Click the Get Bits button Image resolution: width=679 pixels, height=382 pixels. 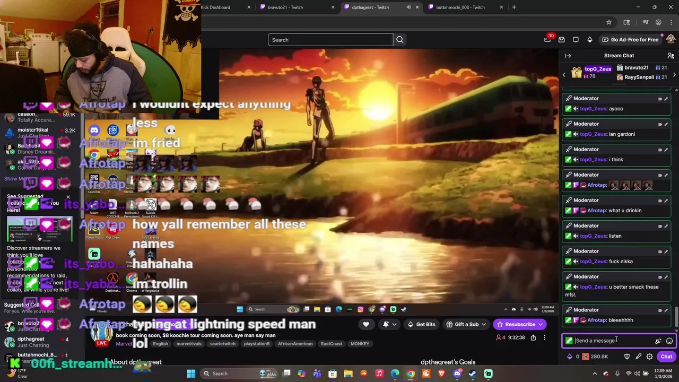421,324
